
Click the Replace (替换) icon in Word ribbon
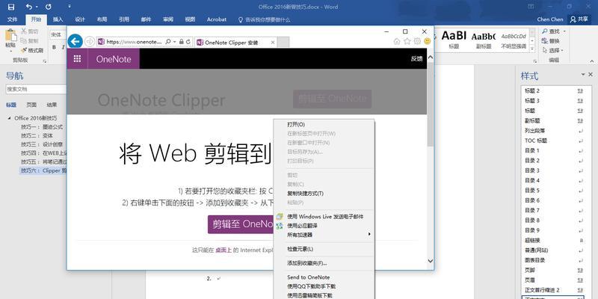[545, 41]
